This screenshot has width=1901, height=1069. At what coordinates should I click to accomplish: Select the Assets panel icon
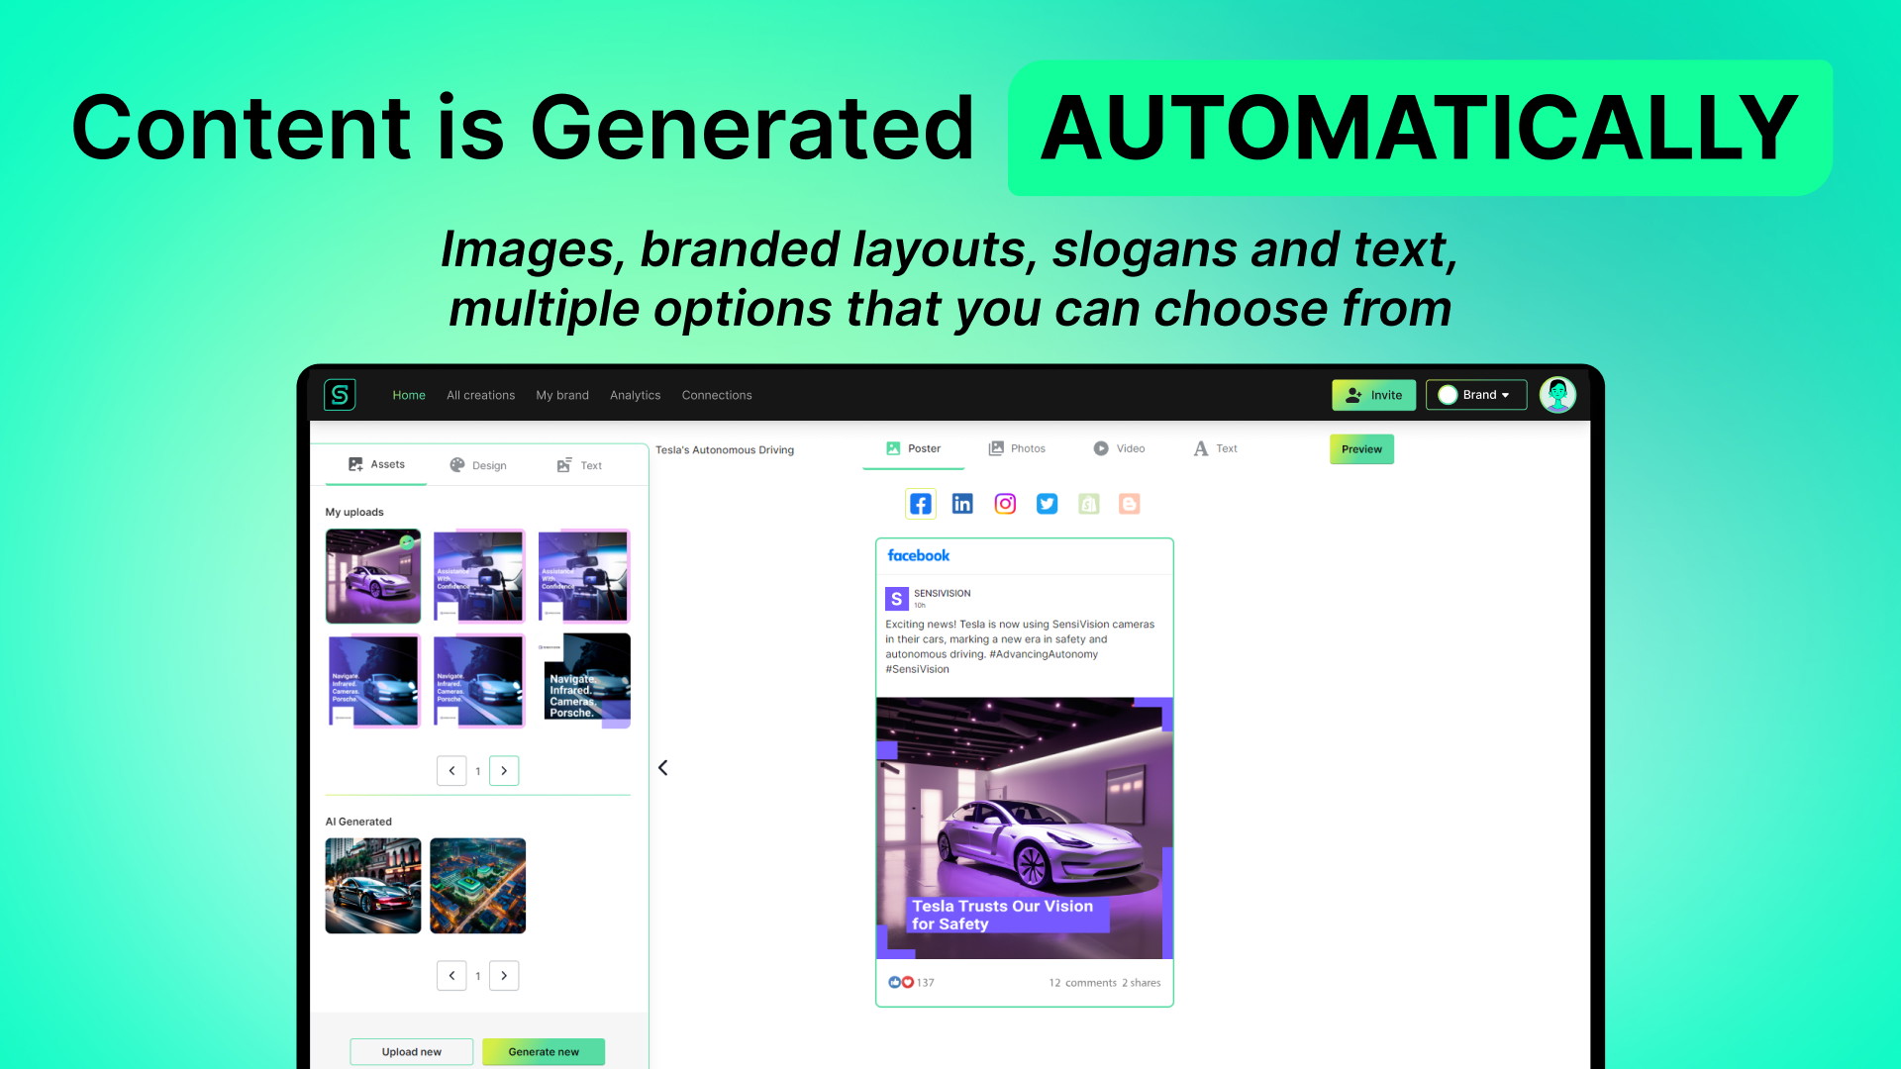(x=355, y=464)
